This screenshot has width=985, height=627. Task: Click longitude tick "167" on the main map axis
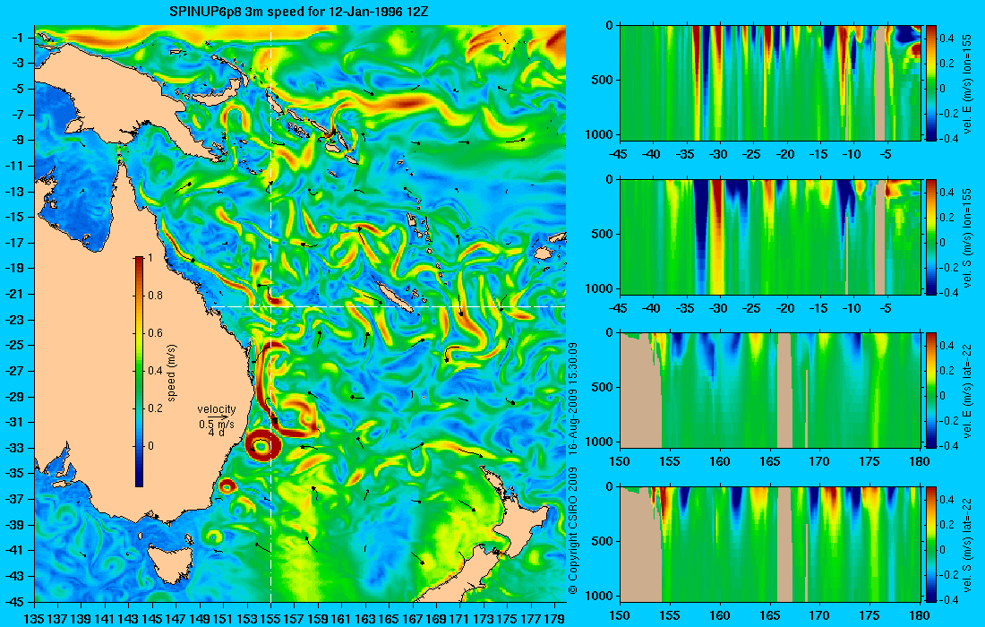413,619
